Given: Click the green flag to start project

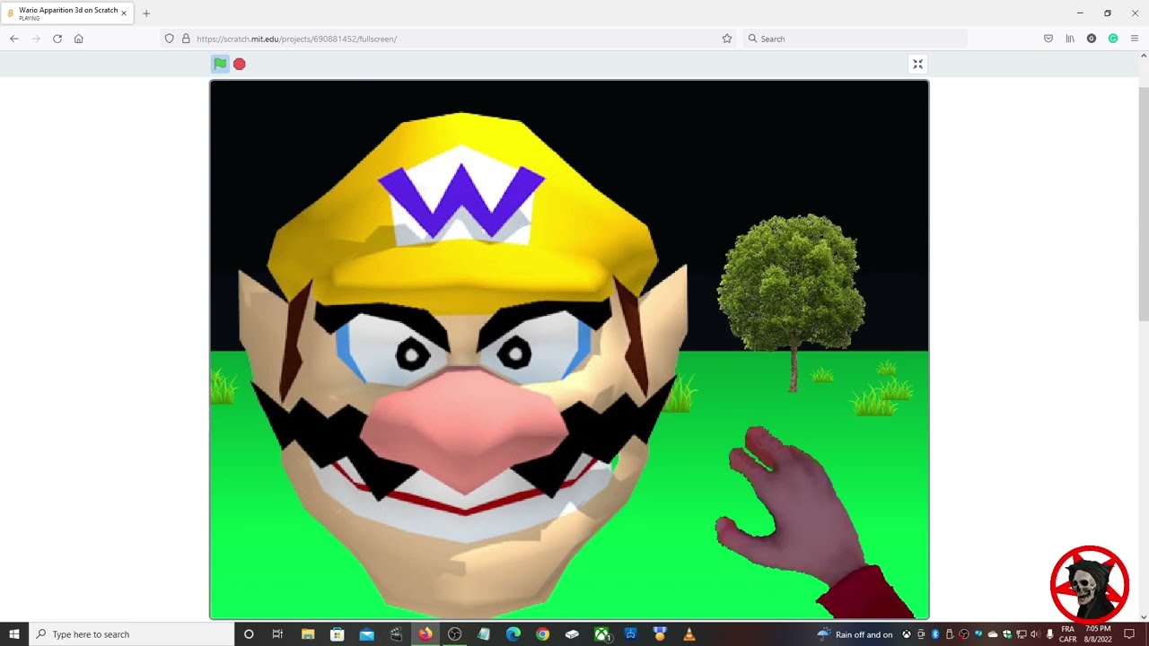Looking at the screenshot, I should [220, 64].
